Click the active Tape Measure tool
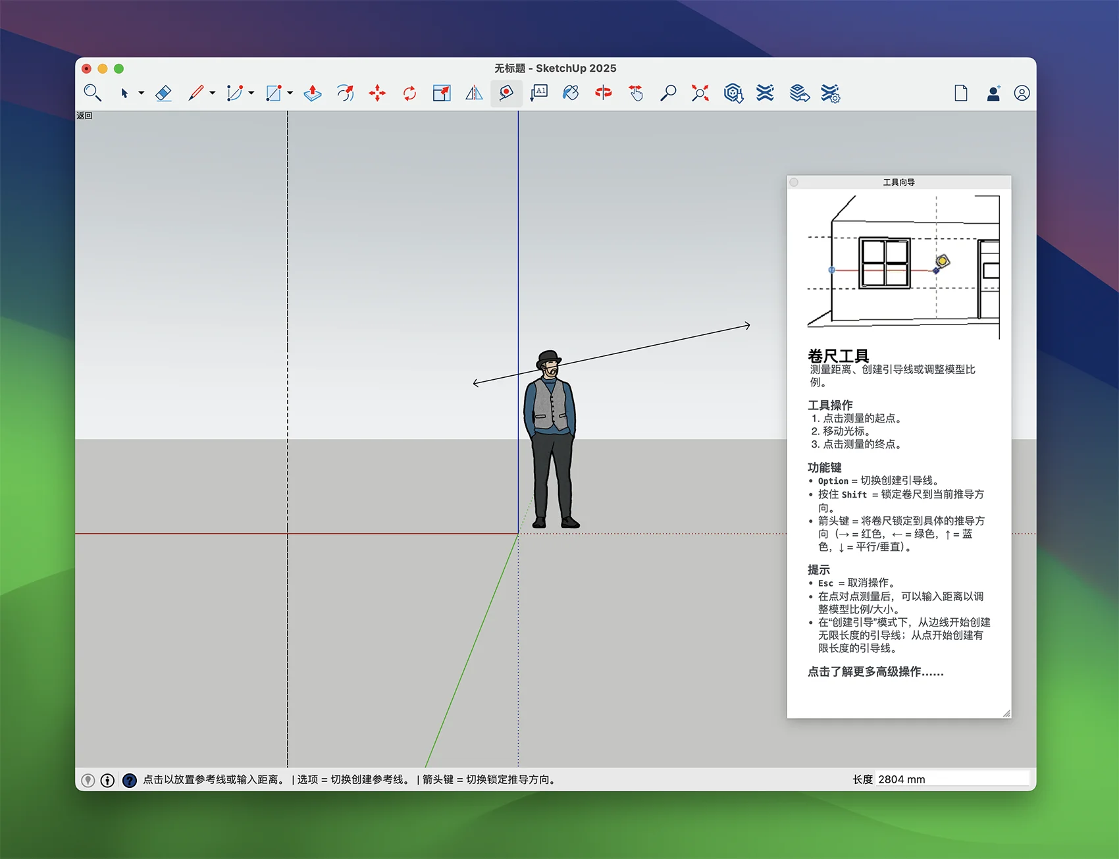Screen dimensions: 1119x859 click(506, 93)
